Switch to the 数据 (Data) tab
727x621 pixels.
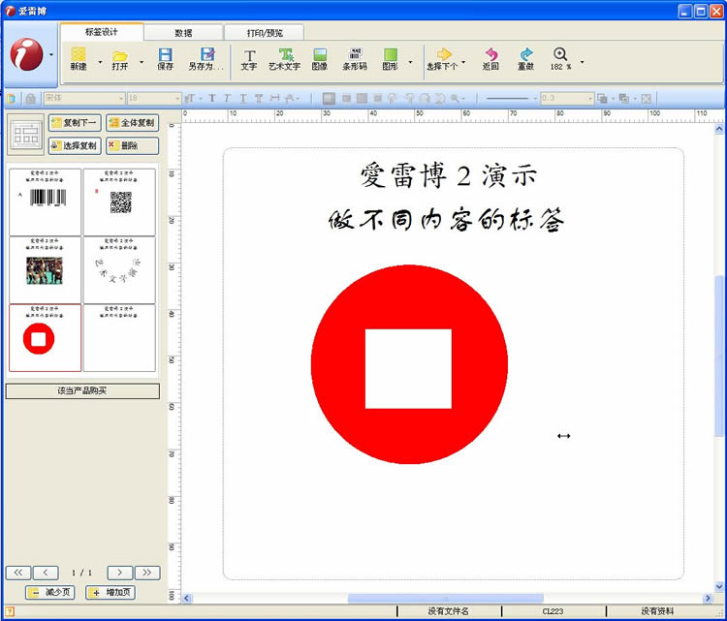(x=183, y=33)
